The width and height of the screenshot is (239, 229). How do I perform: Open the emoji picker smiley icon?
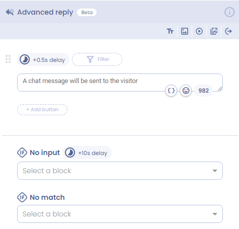pos(186,91)
